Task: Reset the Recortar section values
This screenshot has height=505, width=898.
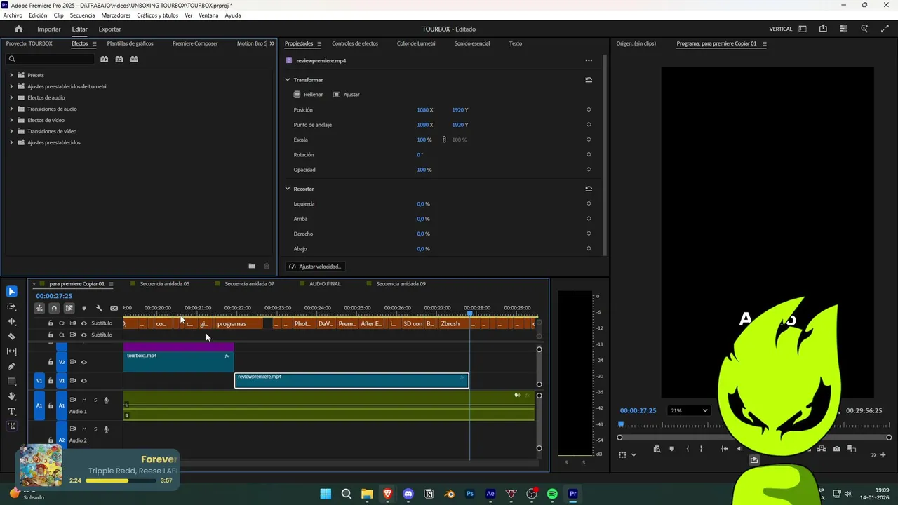Action: pos(589,189)
